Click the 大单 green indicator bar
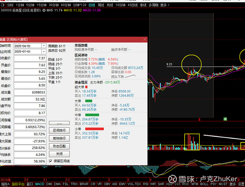The width and height of the screenshot is (245, 187). pos(89,101)
